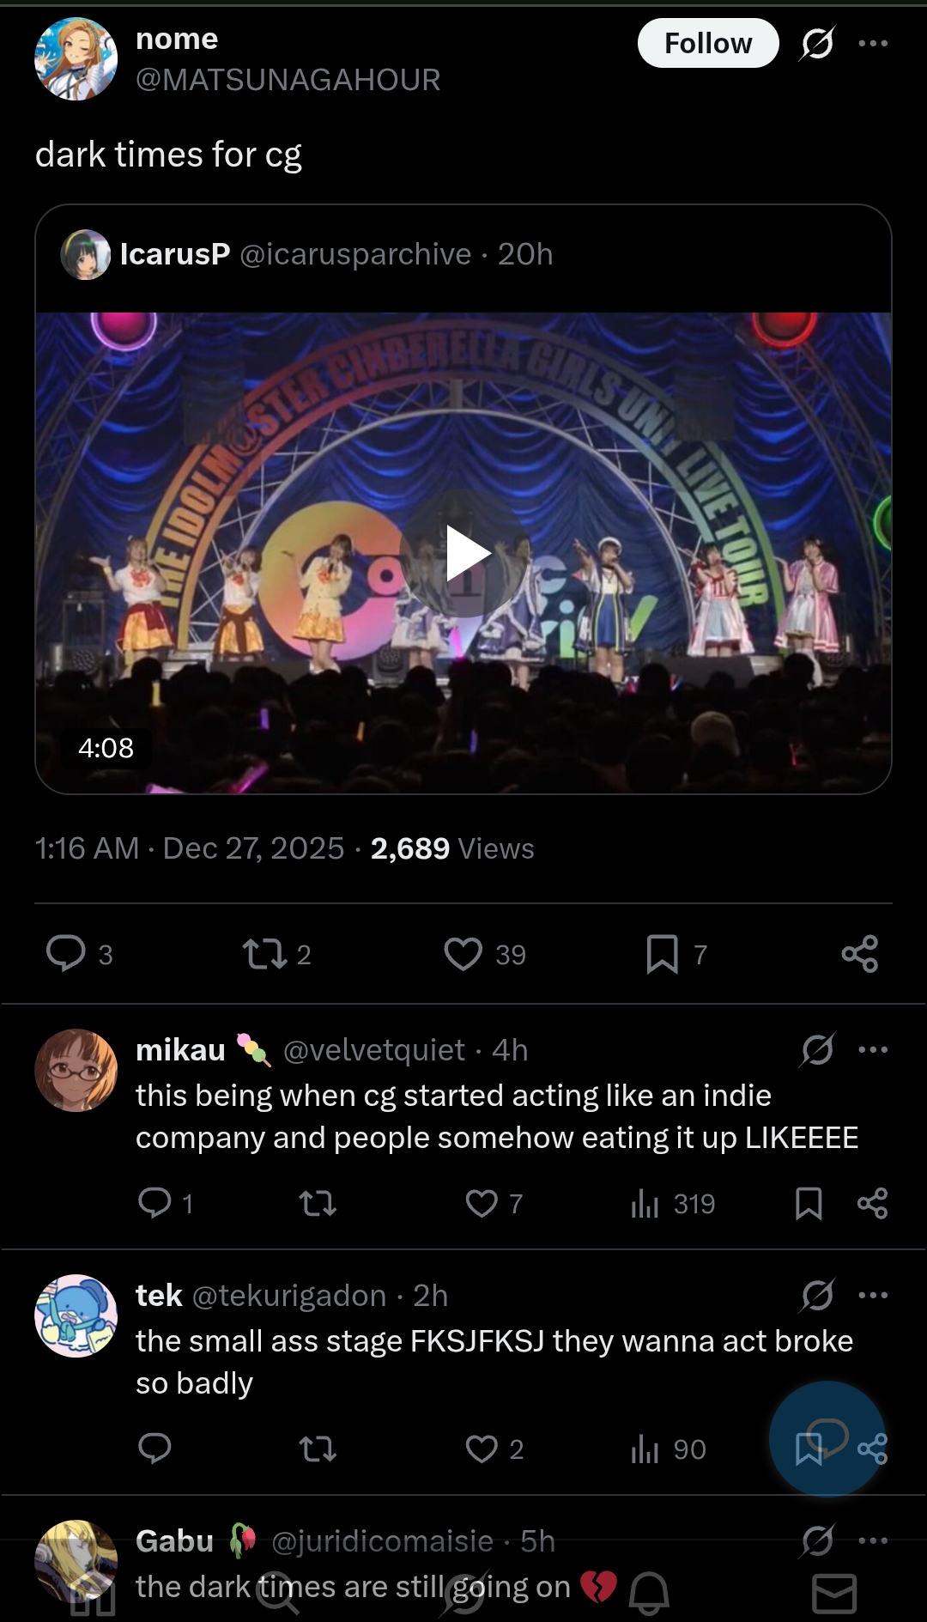Repost tek's comment

[318, 1449]
